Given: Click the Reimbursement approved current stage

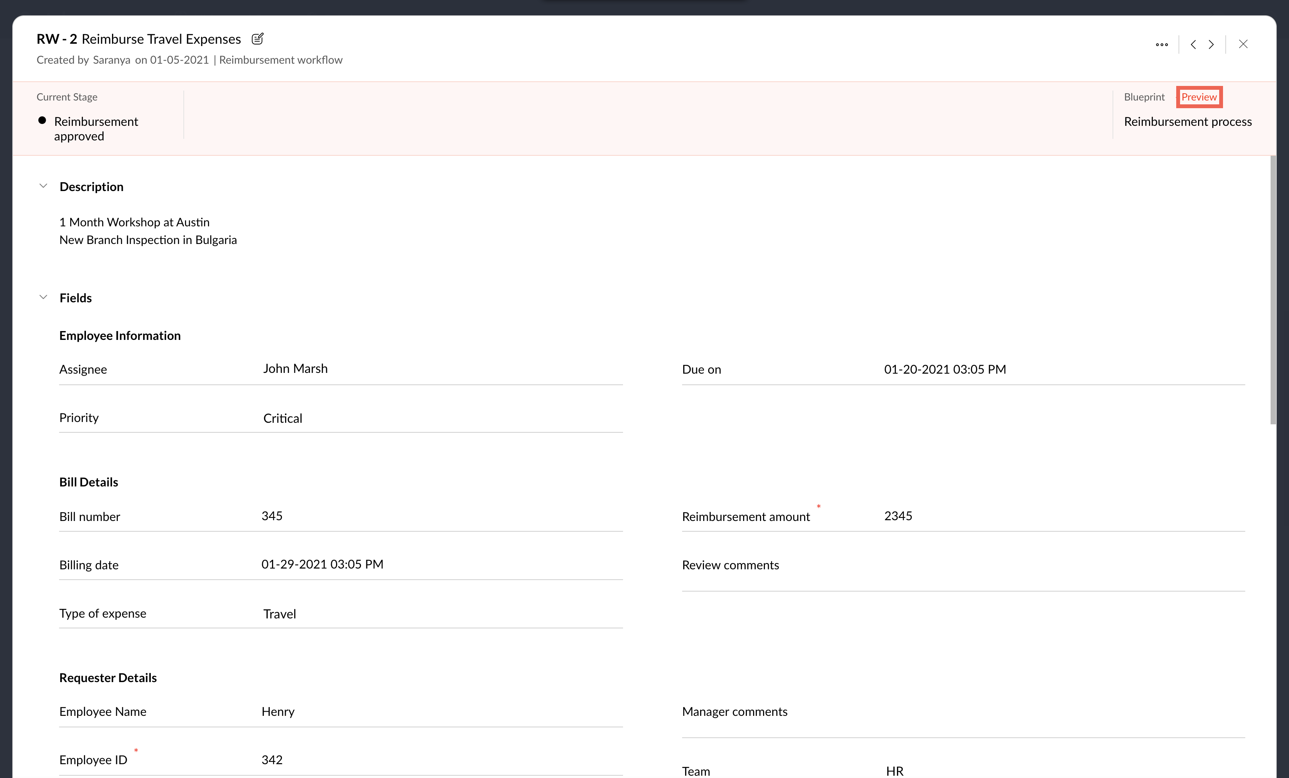Looking at the screenshot, I should click(x=96, y=129).
